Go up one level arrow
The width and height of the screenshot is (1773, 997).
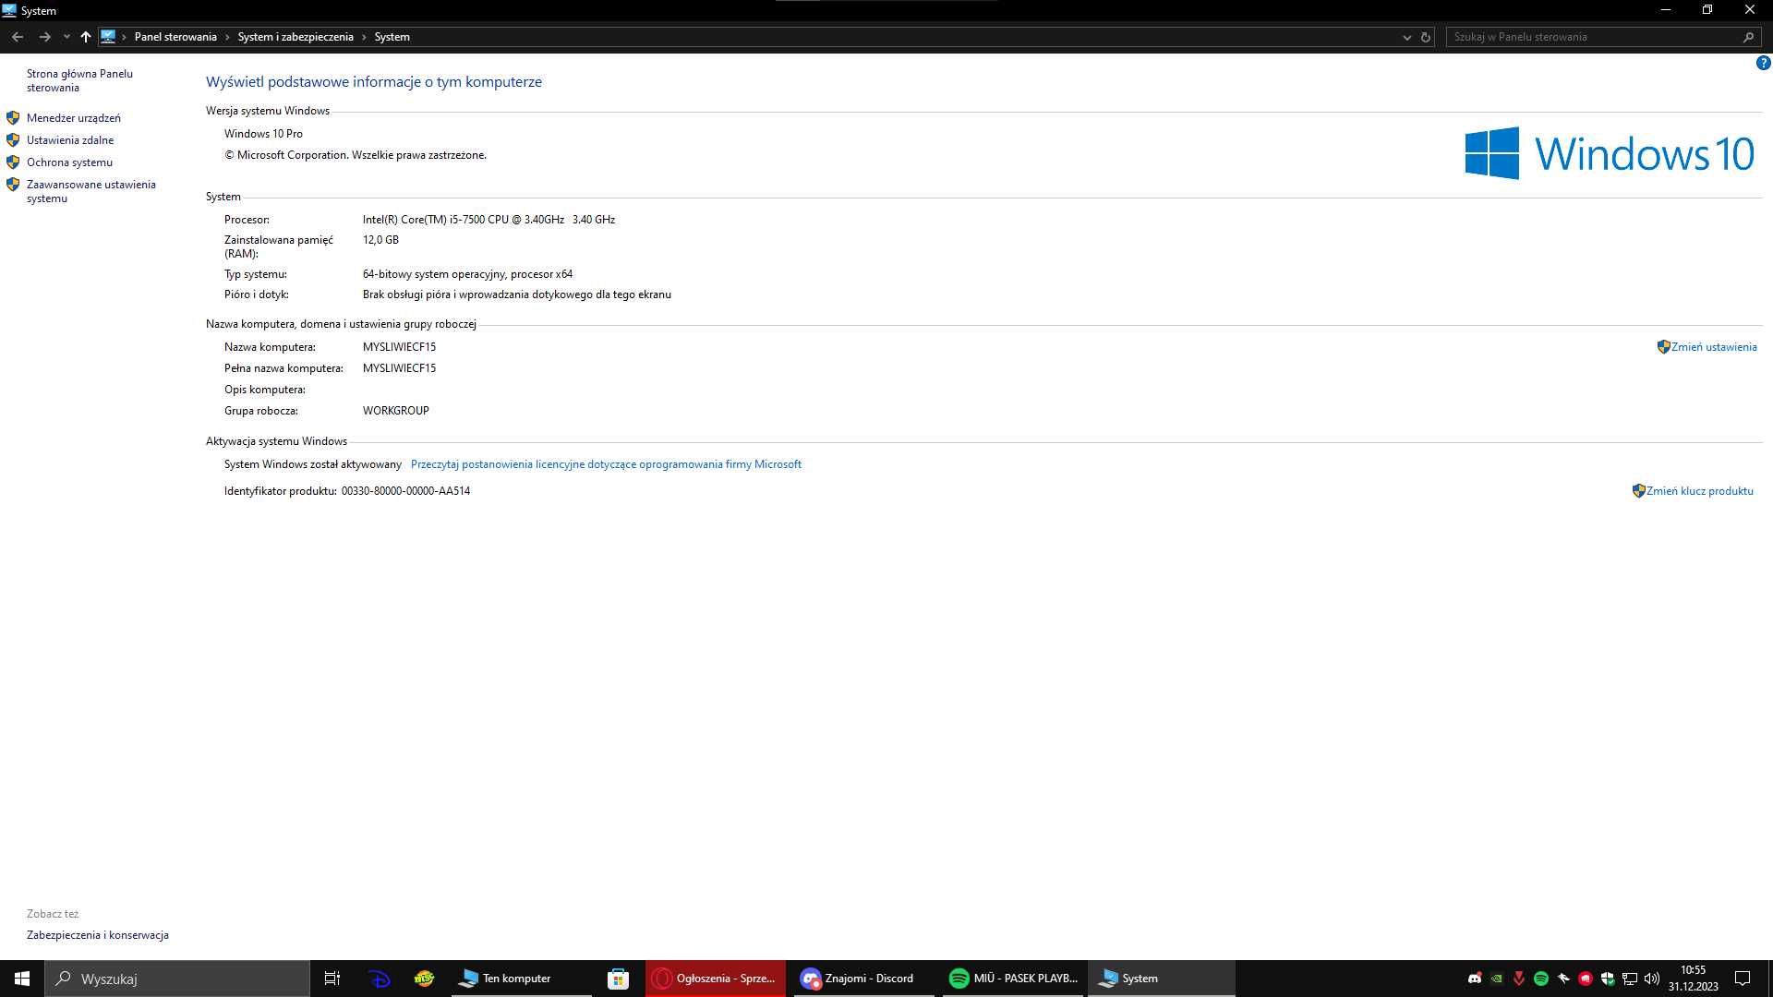(86, 37)
